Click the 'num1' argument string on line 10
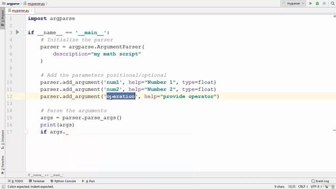Image resolution: width=336 pixels, height=189 pixels. pos(113,82)
